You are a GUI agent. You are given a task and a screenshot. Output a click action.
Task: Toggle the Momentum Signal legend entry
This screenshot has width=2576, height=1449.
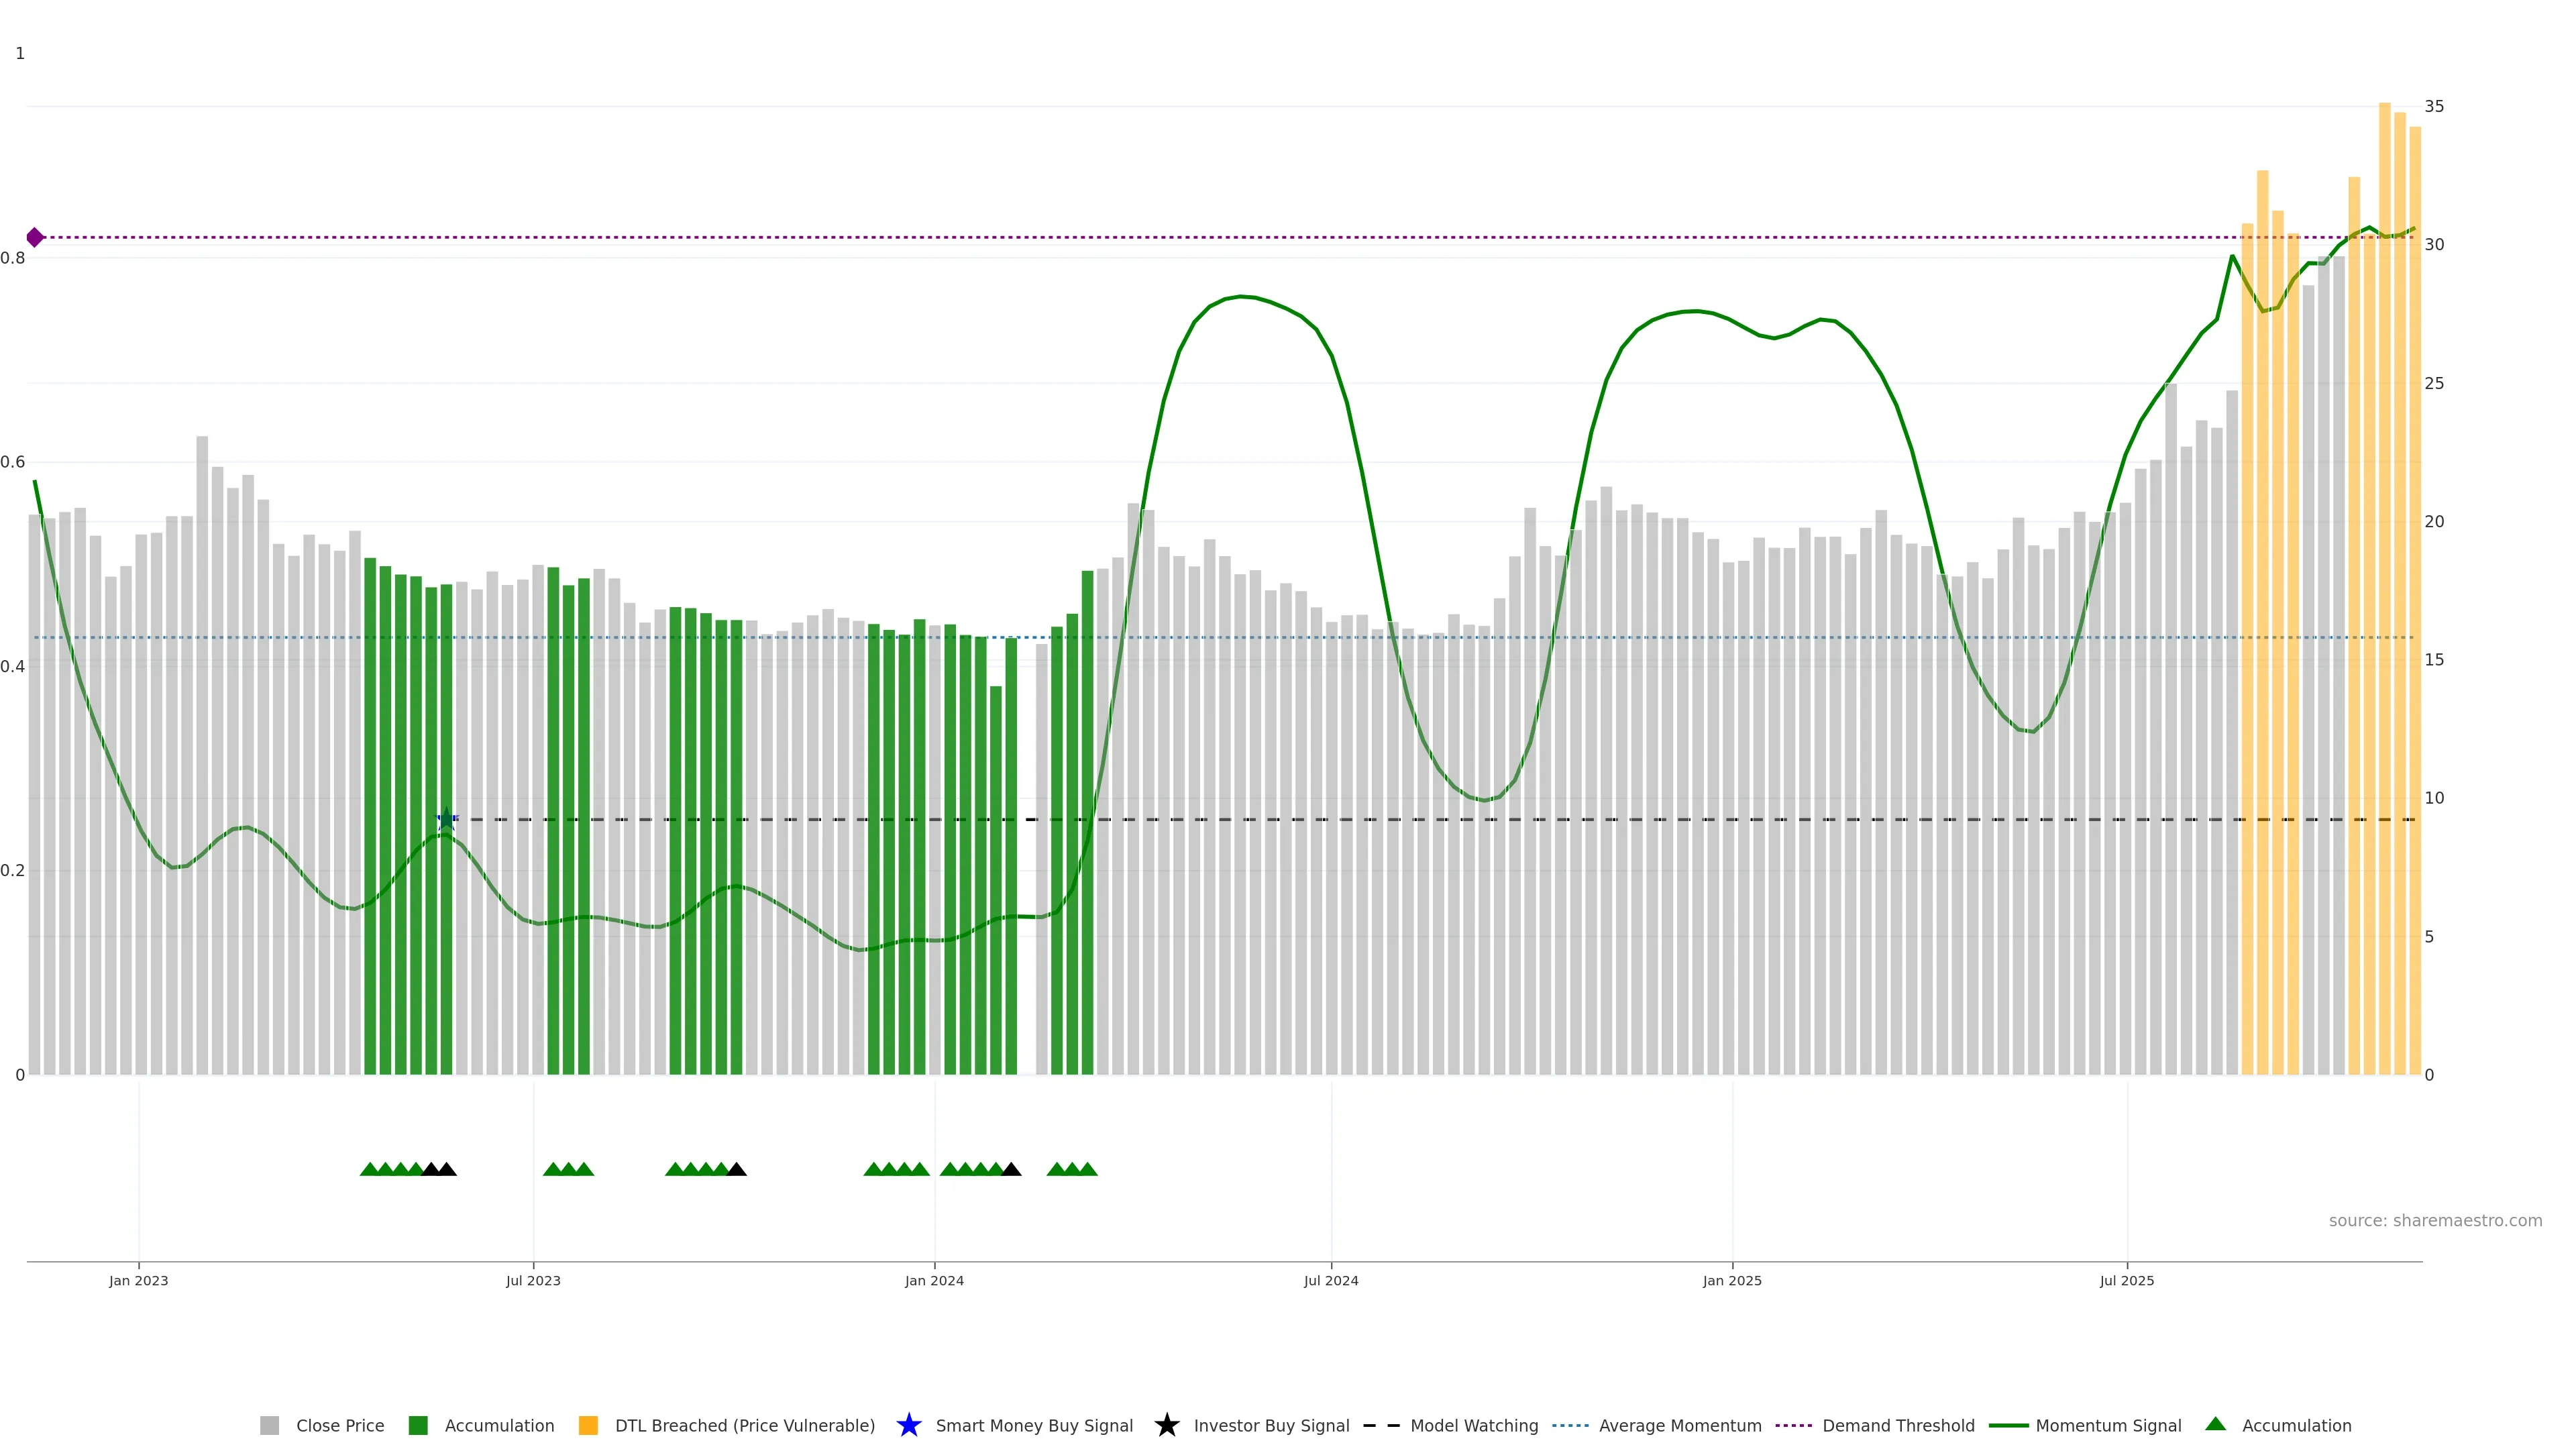point(2108,1425)
